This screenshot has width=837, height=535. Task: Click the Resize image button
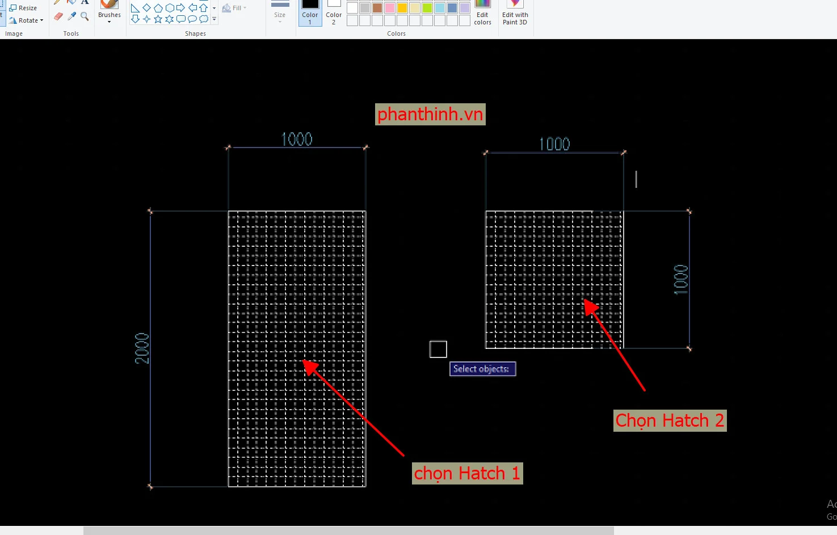point(23,8)
